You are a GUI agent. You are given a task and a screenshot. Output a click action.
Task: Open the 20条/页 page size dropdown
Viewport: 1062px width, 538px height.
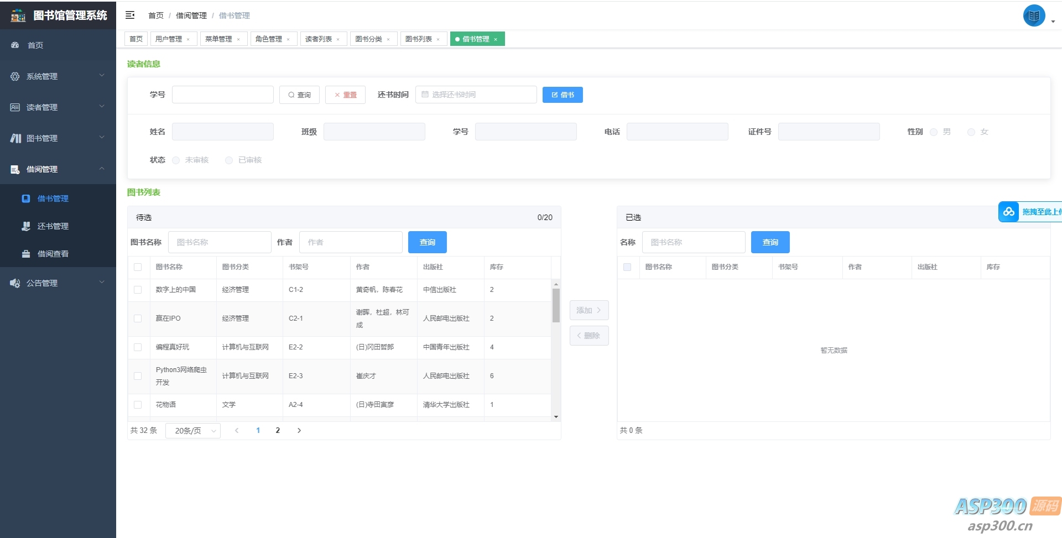[x=192, y=430]
